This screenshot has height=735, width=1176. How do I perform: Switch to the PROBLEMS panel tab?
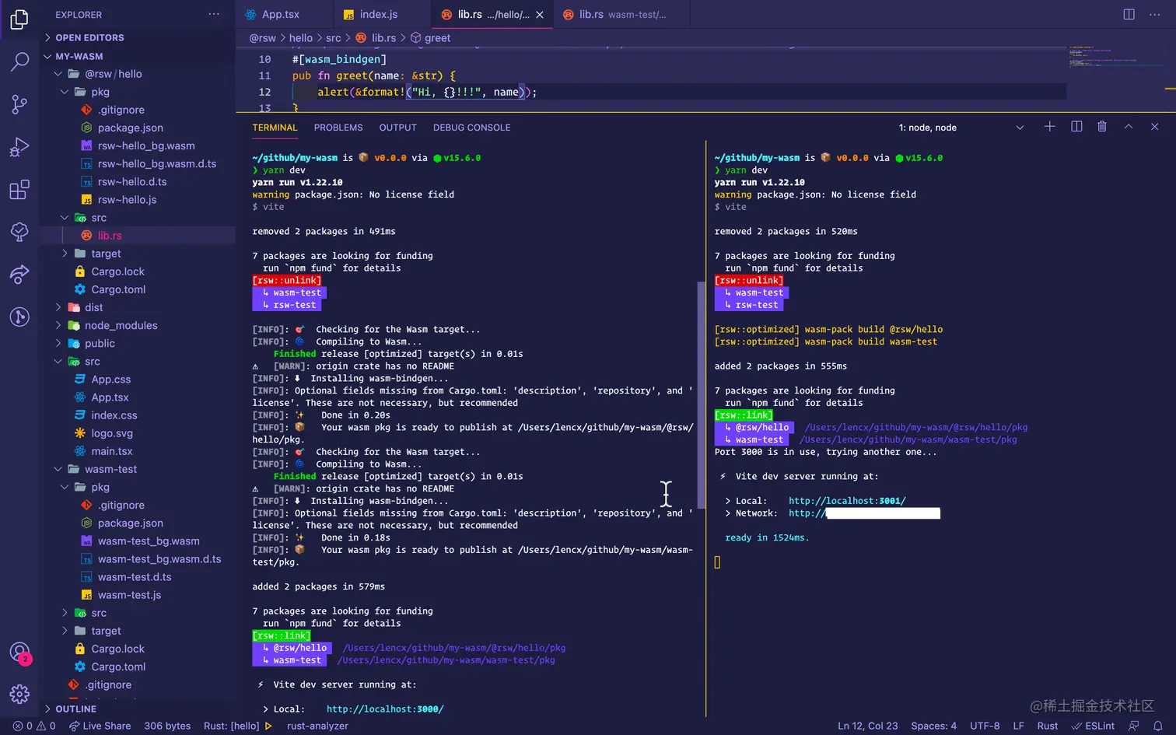(x=338, y=128)
